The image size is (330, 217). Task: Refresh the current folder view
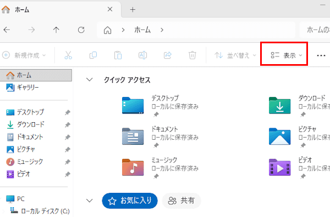coord(81,30)
